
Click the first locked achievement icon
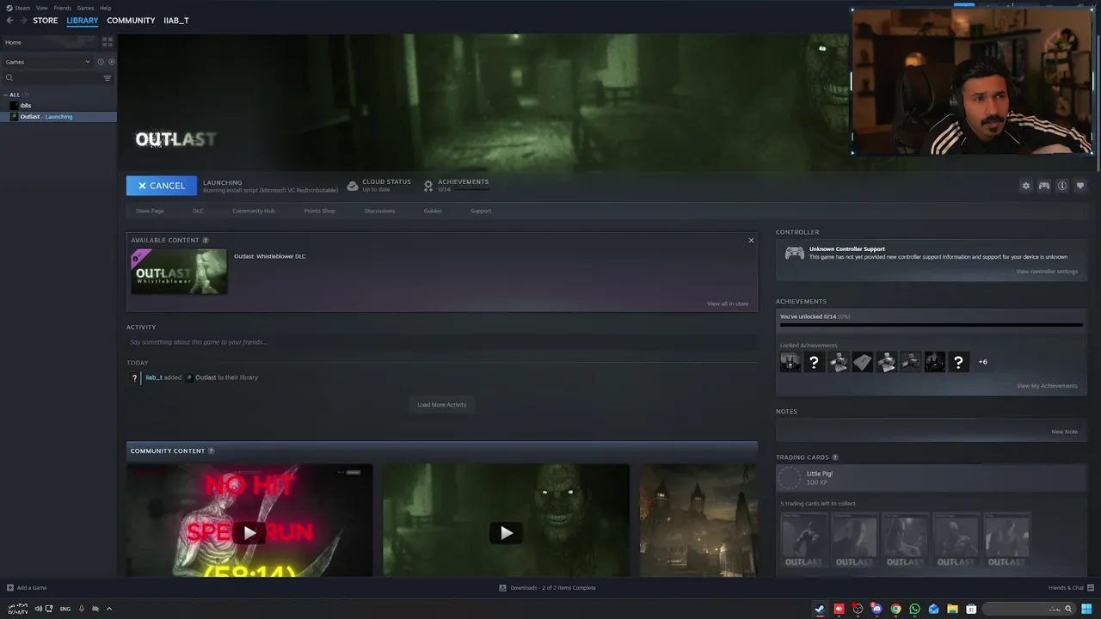(790, 362)
